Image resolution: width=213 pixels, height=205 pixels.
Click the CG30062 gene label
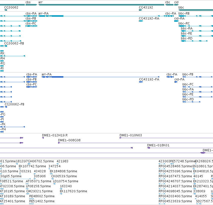pyautogui.click(x=11, y=7)
